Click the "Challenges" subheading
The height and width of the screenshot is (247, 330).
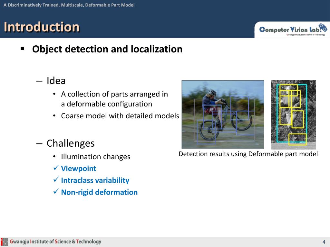click(71, 143)
